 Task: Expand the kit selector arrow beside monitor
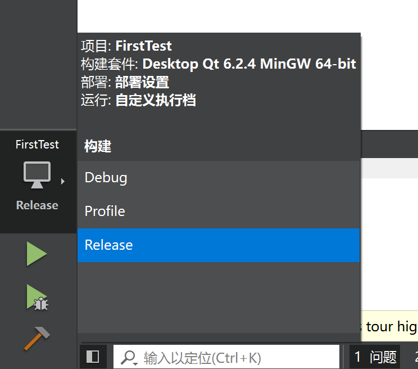[x=63, y=182]
